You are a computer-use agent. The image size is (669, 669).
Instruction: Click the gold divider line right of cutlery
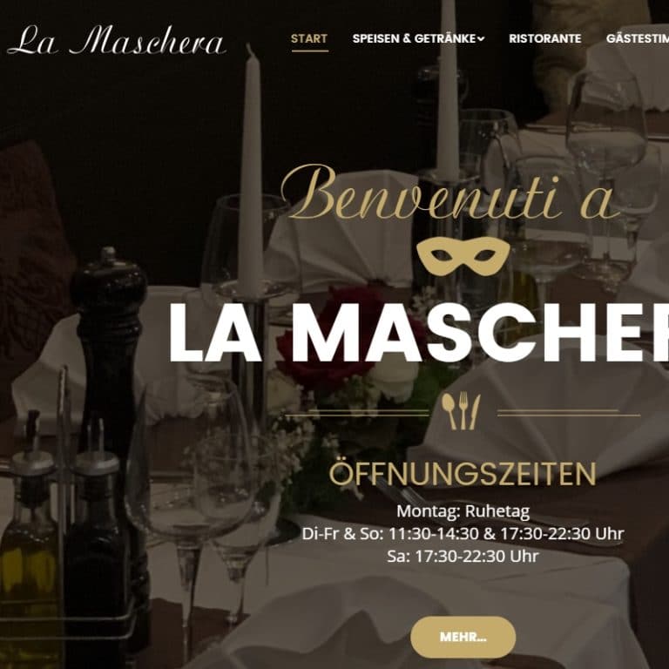[x=569, y=413]
